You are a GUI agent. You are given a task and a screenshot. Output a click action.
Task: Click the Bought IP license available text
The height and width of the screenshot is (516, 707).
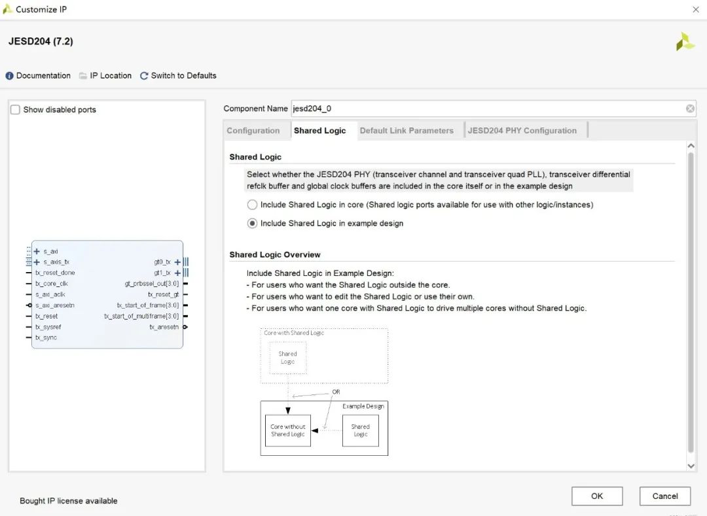[69, 501]
